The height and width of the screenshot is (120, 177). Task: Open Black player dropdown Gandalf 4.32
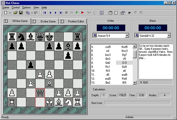(x=169, y=36)
